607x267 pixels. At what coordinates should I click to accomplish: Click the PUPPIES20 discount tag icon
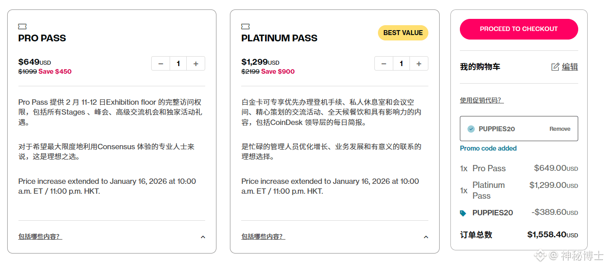coord(463,214)
